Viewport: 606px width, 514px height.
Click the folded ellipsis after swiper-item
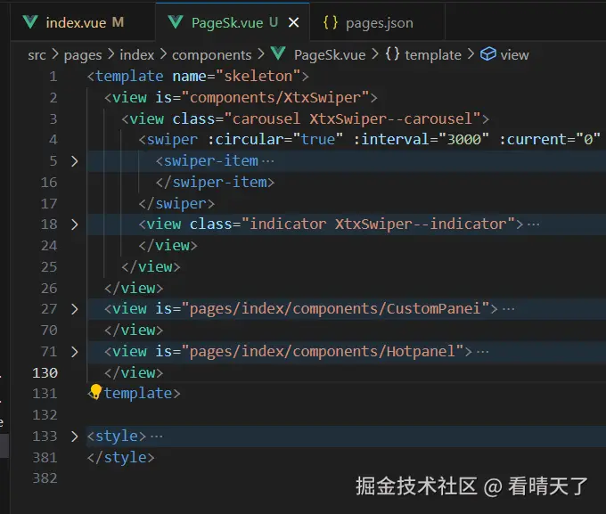point(268,161)
